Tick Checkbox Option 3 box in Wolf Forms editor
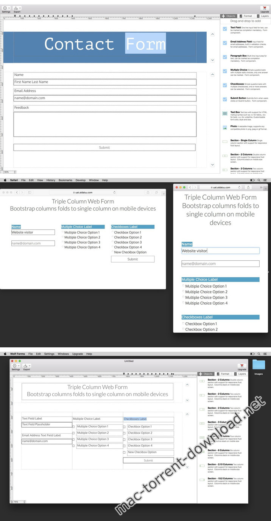Screen dimensions: 271x521 [x=125, y=440]
